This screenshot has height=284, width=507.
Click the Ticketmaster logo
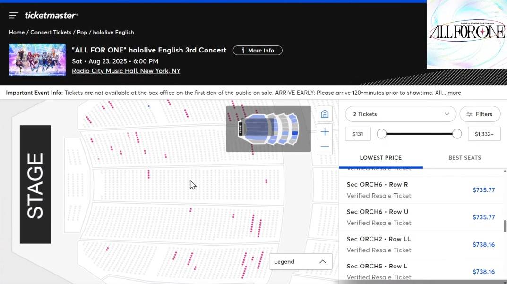[52, 15]
